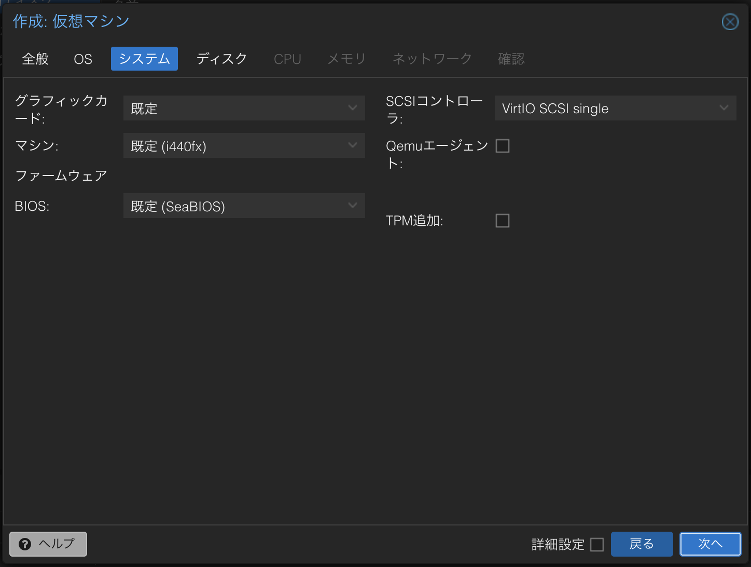Screen dimensions: 751x567
Task: Click the TPM追加: label text
Action: (414, 221)
